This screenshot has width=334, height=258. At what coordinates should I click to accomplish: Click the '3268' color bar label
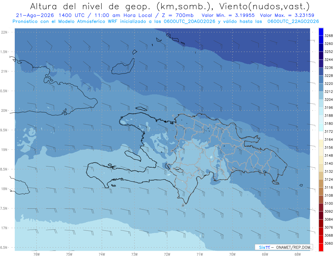pos(329,36)
